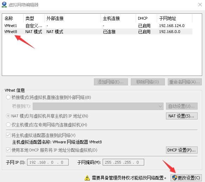Click the Virtual Network Editor title icon

point(4,5)
